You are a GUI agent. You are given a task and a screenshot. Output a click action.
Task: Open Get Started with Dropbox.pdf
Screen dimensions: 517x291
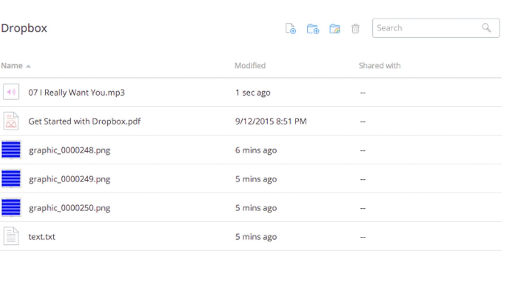(85, 121)
